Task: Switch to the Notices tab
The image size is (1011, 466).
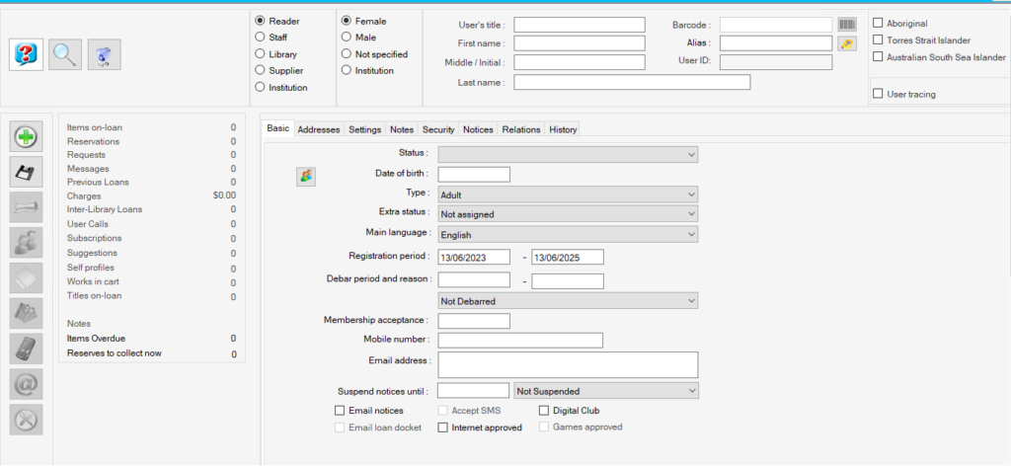Action: point(479,129)
